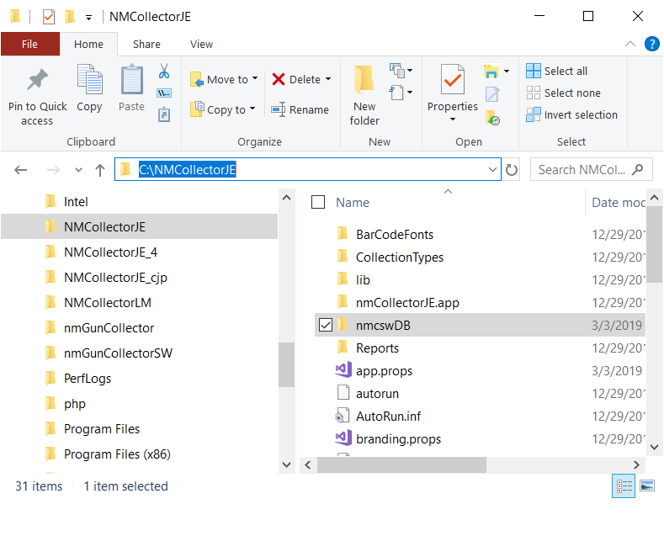Click the Open icon in Open group
664x552 pixels.
[491, 72]
